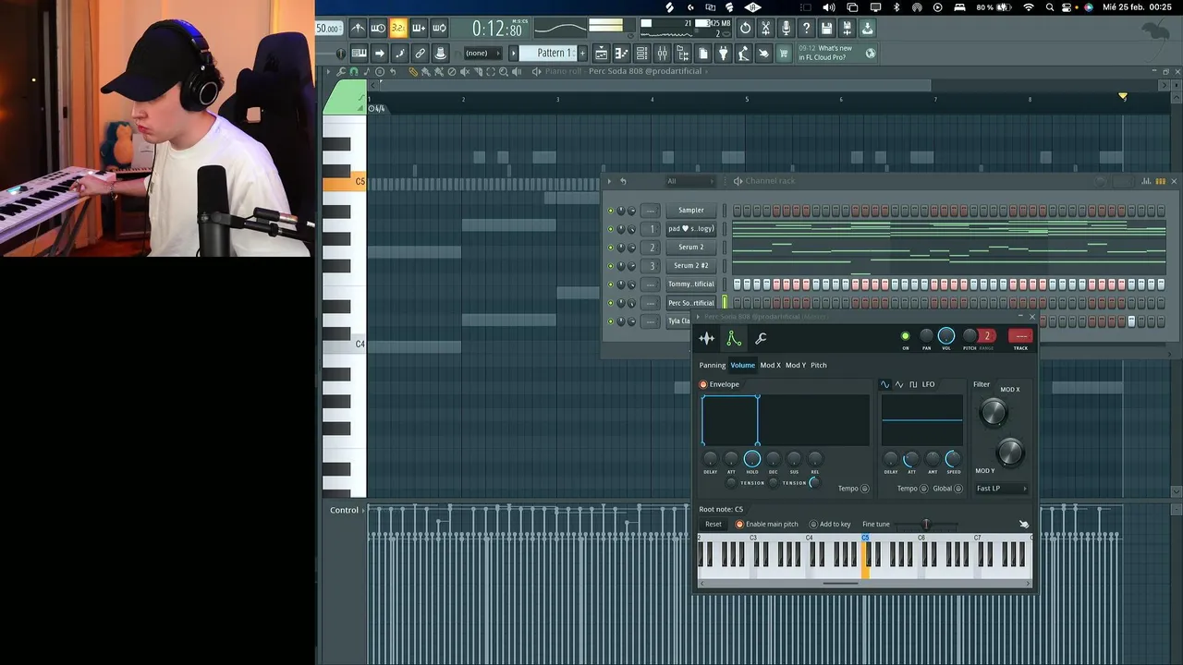Select the Tommy..tificial channel button
Screen dimensions: 1183x665
pyautogui.click(x=691, y=284)
